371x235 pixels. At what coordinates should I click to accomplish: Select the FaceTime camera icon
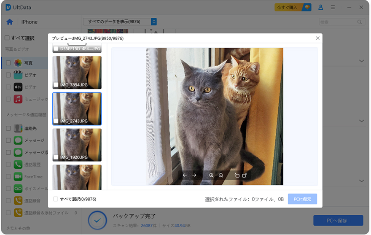18,176
